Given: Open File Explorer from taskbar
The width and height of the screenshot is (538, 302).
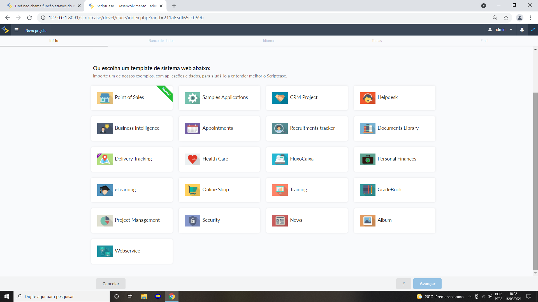Looking at the screenshot, I should pos(144,296).
